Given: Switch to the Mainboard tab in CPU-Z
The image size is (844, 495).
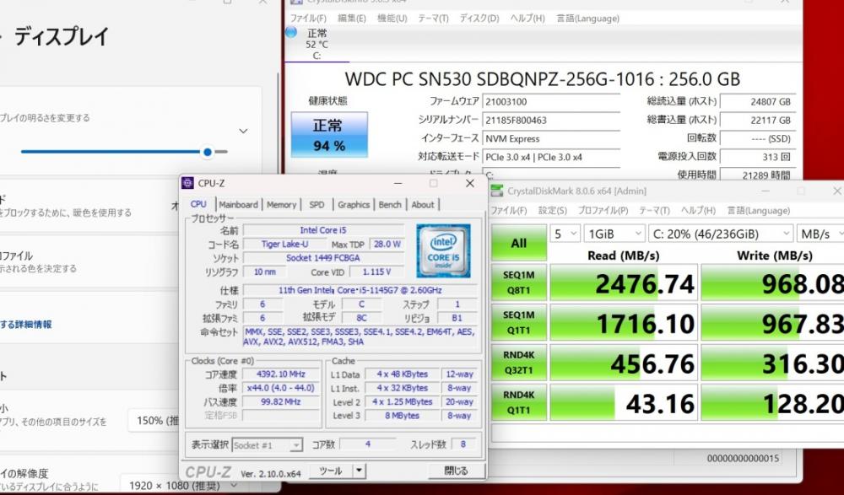Looking at the screenshot, I should point(239,204).
